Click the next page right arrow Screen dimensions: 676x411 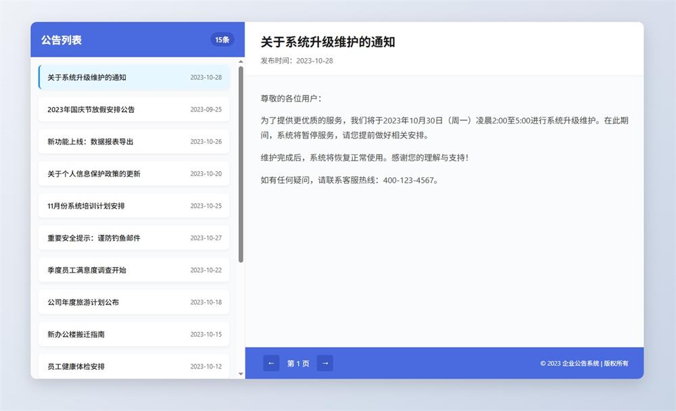(325, 363)
